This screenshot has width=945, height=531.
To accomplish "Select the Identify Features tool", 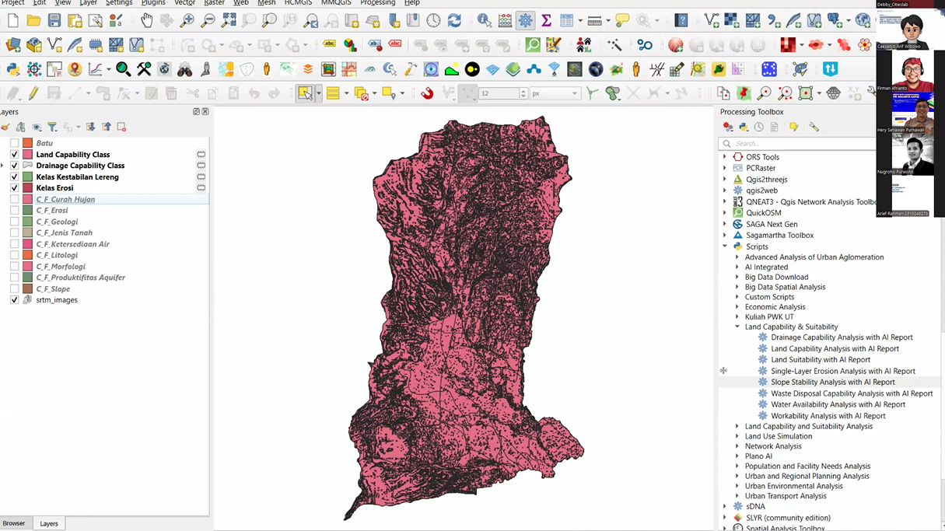I will (485, 21).
